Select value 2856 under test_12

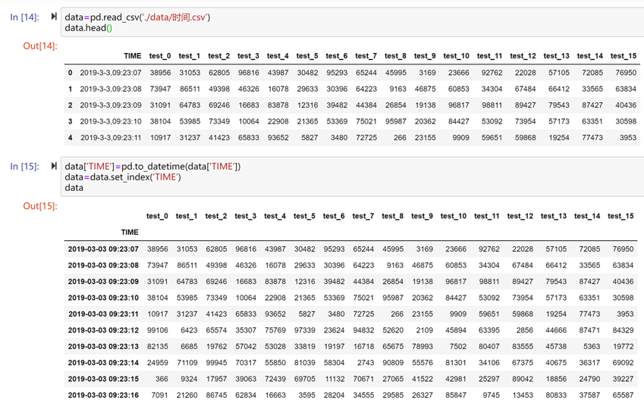524,330
